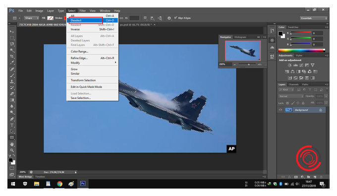Add a Photo Filter adjustment

(304, 71)
